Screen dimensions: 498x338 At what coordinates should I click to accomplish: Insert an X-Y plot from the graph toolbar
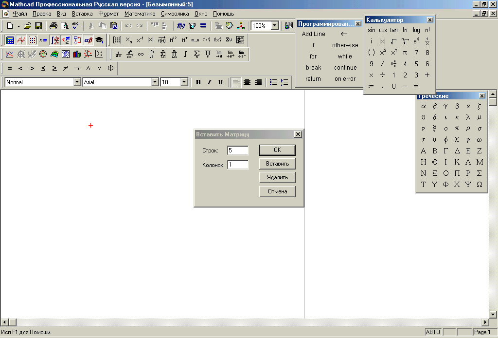coord(10,54)
